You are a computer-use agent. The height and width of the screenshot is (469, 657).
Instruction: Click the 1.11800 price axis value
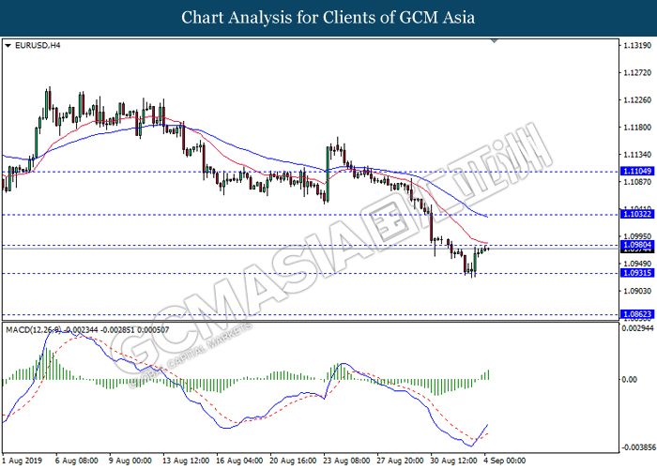tap(637, 128)
